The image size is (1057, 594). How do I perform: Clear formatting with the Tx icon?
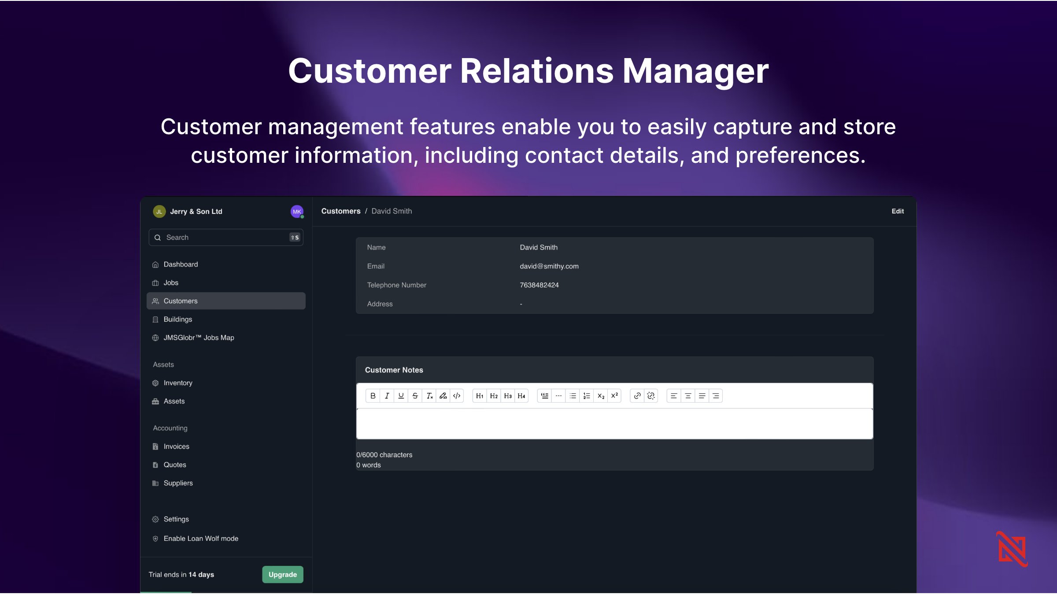(429, 396)
